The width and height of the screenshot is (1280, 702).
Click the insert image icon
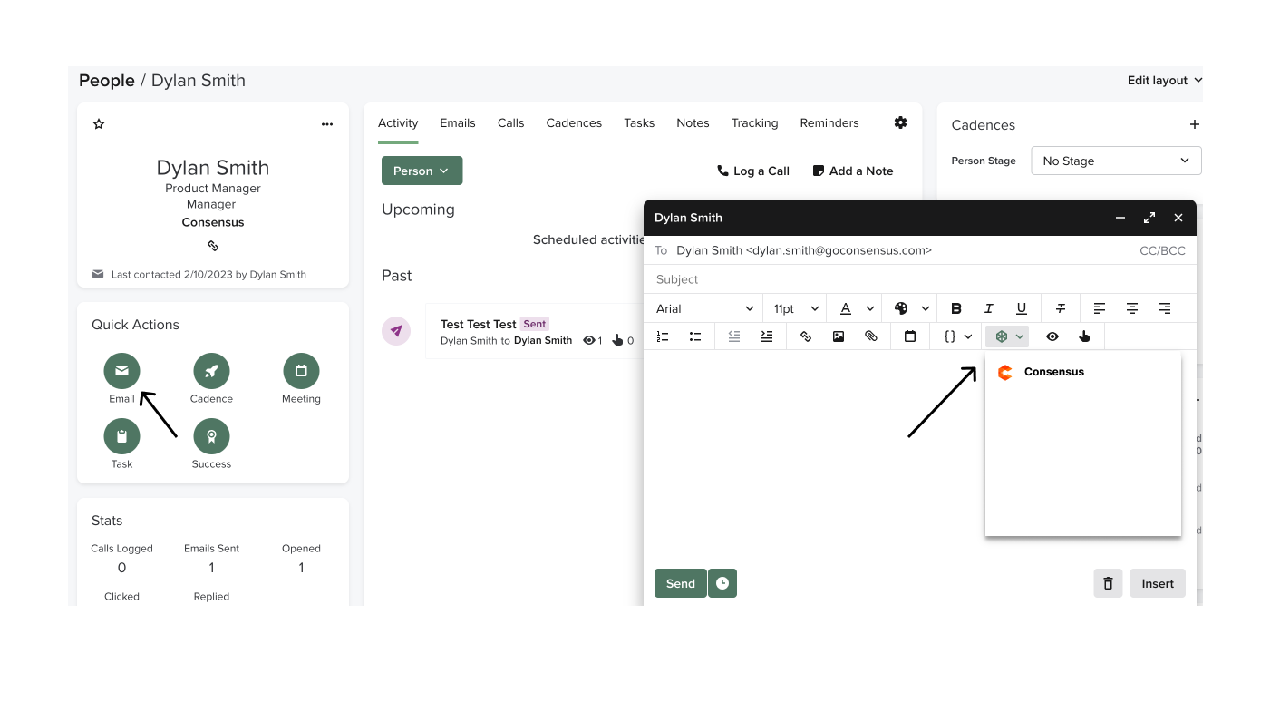click(x=839, y=336)
